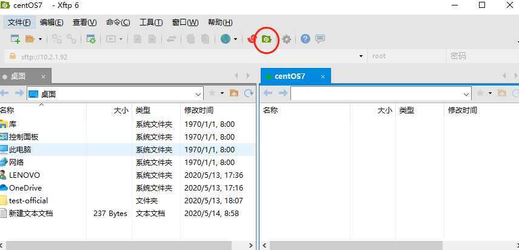Click the remote pane back arrow

(x=268, y=93)
